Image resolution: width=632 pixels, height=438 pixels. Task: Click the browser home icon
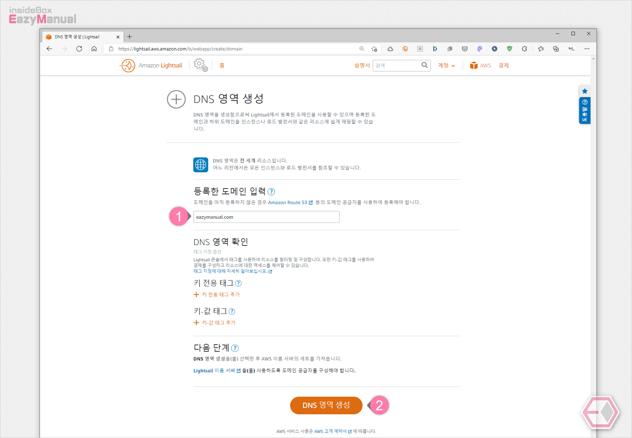tap(94, 48)
